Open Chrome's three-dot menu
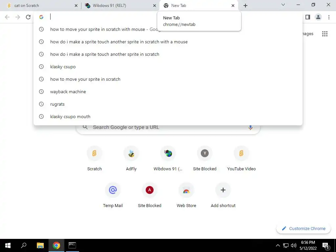Screen dimensions: 336x252 (x=329, y=17)
